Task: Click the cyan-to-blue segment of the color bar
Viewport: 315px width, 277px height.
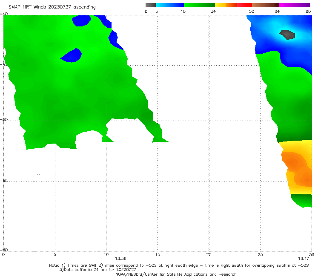Action: 170,5
